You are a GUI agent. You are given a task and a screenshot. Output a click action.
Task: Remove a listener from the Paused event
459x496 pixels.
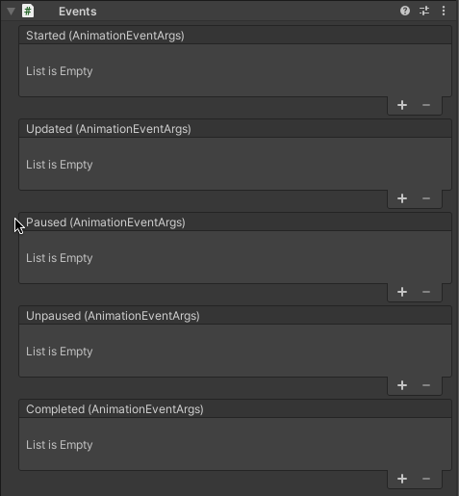coord(426,292)
